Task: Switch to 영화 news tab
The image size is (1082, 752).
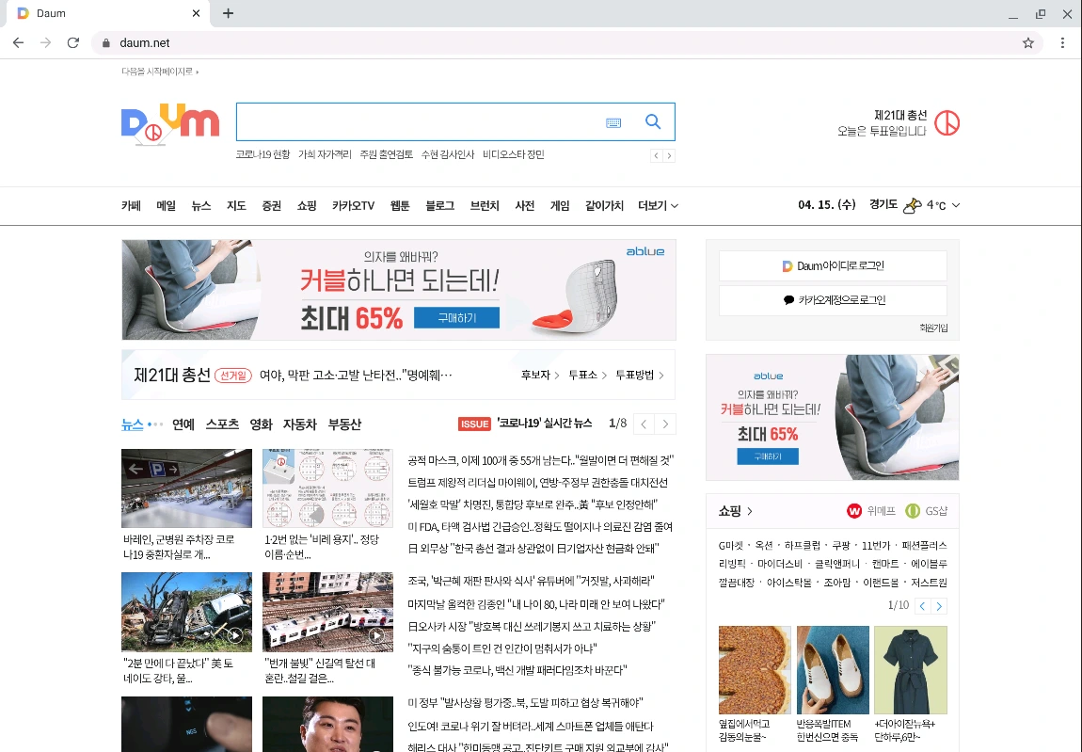Action: click(261, 424)
